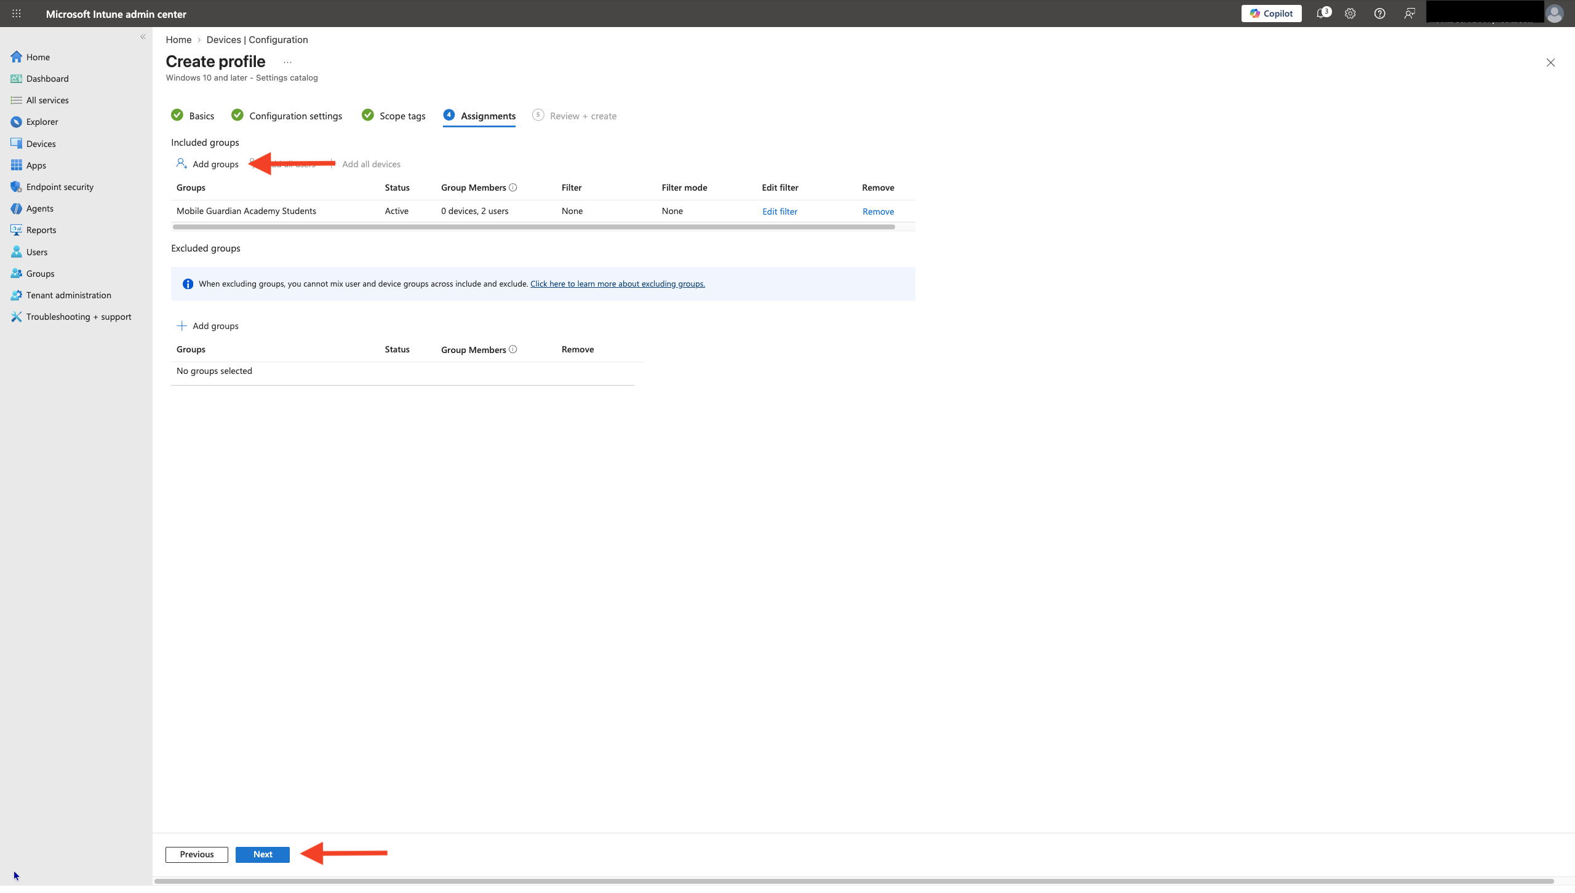Close the Create profile blade
The height and width of the screenshot is (893, 1575).
1550,63
